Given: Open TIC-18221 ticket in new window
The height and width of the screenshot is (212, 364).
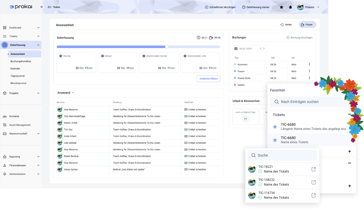Looking at the screenshot, I should (313, 169).
